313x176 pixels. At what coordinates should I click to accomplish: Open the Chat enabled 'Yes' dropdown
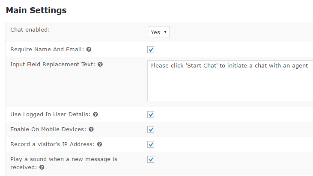tap(158, 32)
